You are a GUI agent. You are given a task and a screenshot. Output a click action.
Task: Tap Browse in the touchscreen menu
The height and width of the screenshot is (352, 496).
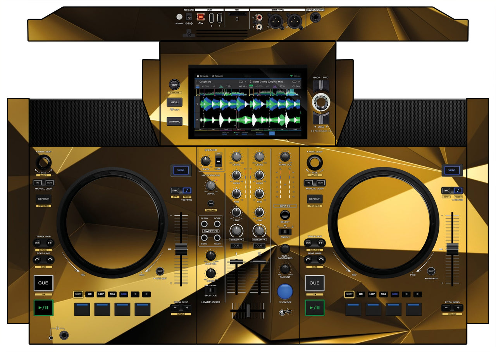[x=203, y=76]
